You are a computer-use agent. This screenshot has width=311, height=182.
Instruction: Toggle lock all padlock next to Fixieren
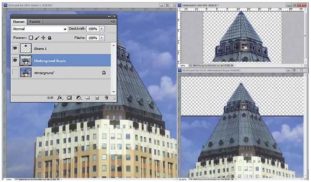[49, 38]
